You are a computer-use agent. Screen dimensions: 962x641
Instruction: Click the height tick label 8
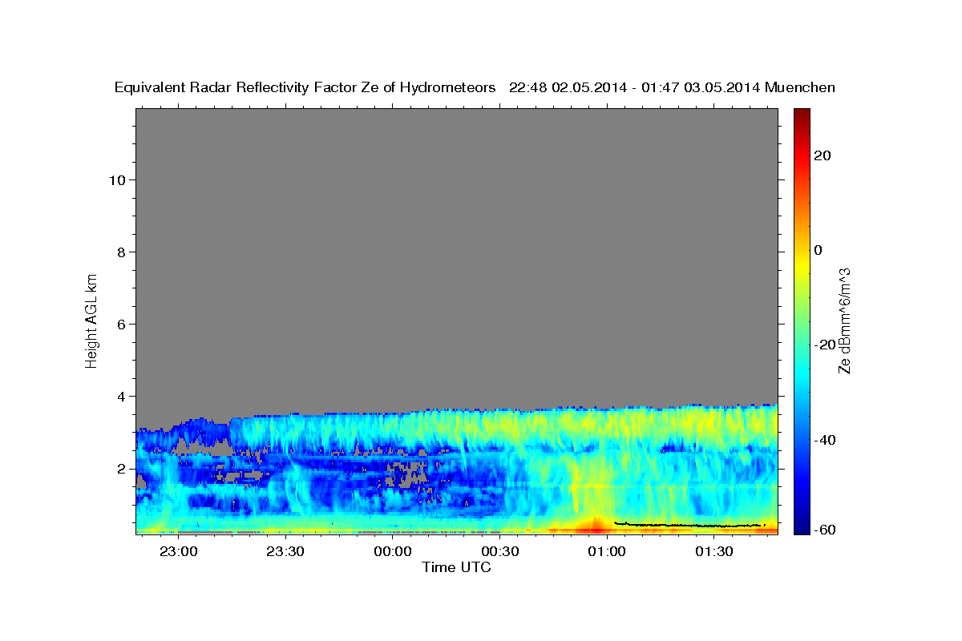point(121,252)
